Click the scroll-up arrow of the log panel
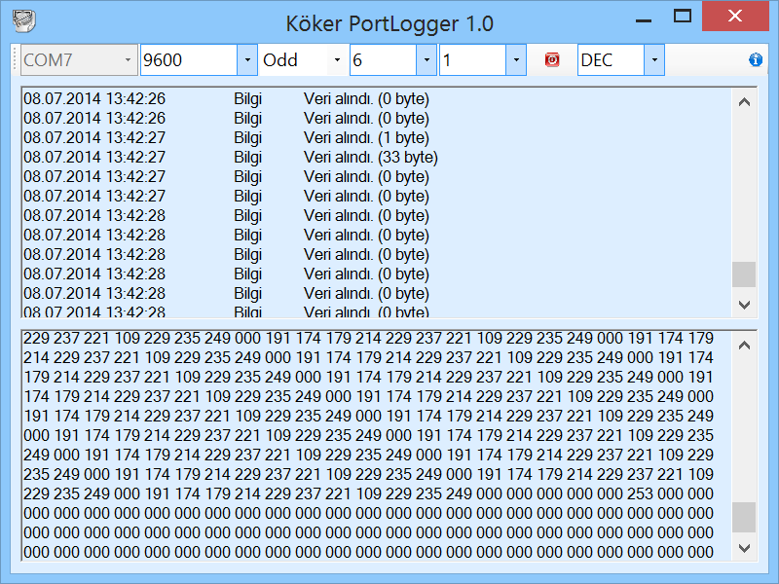This screenshot has width=779, height=584. click(x=744, y=100)
